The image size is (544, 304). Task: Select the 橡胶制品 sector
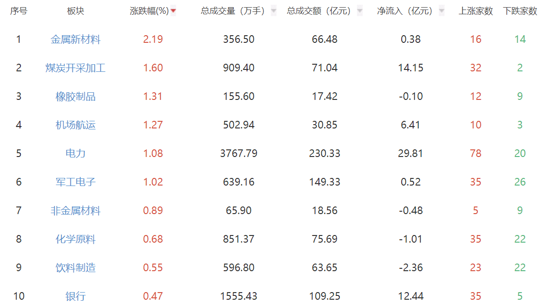(75, 97)
